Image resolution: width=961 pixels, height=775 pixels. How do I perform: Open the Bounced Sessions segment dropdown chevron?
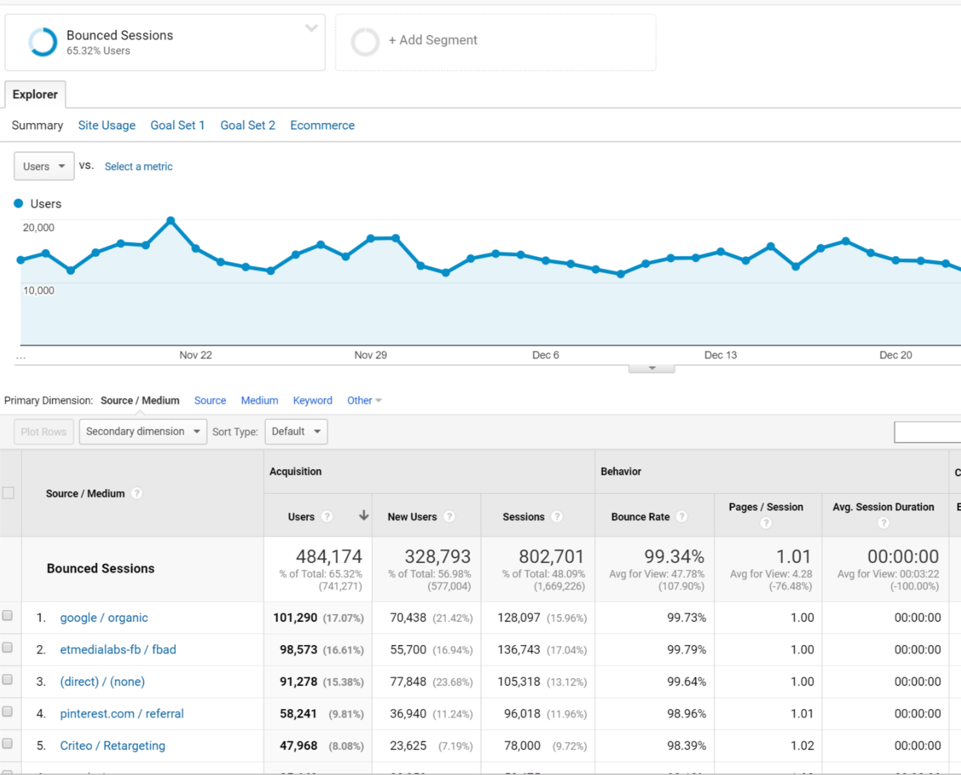click(311, 28)
